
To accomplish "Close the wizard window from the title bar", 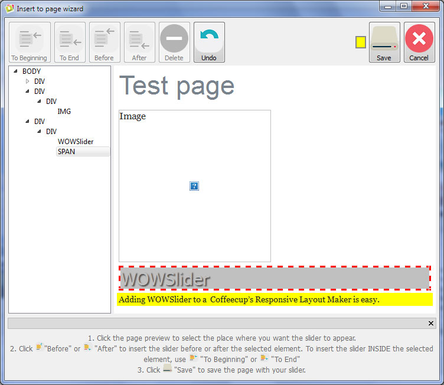I will (426, 6).
